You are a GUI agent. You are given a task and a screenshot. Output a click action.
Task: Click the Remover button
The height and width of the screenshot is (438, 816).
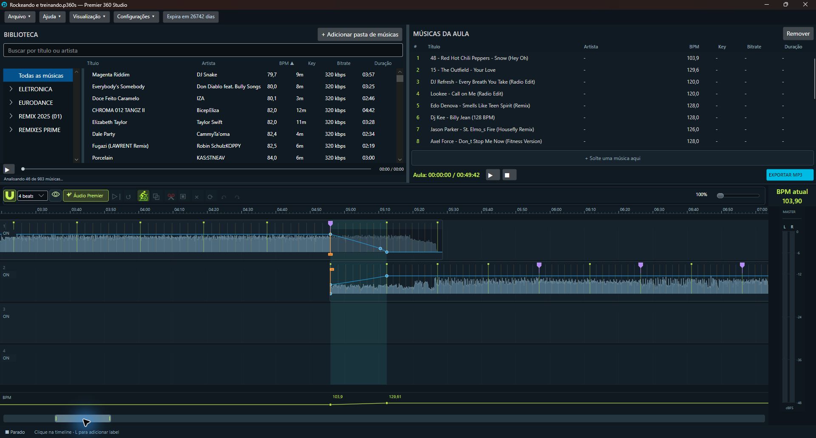coord(798,34)
